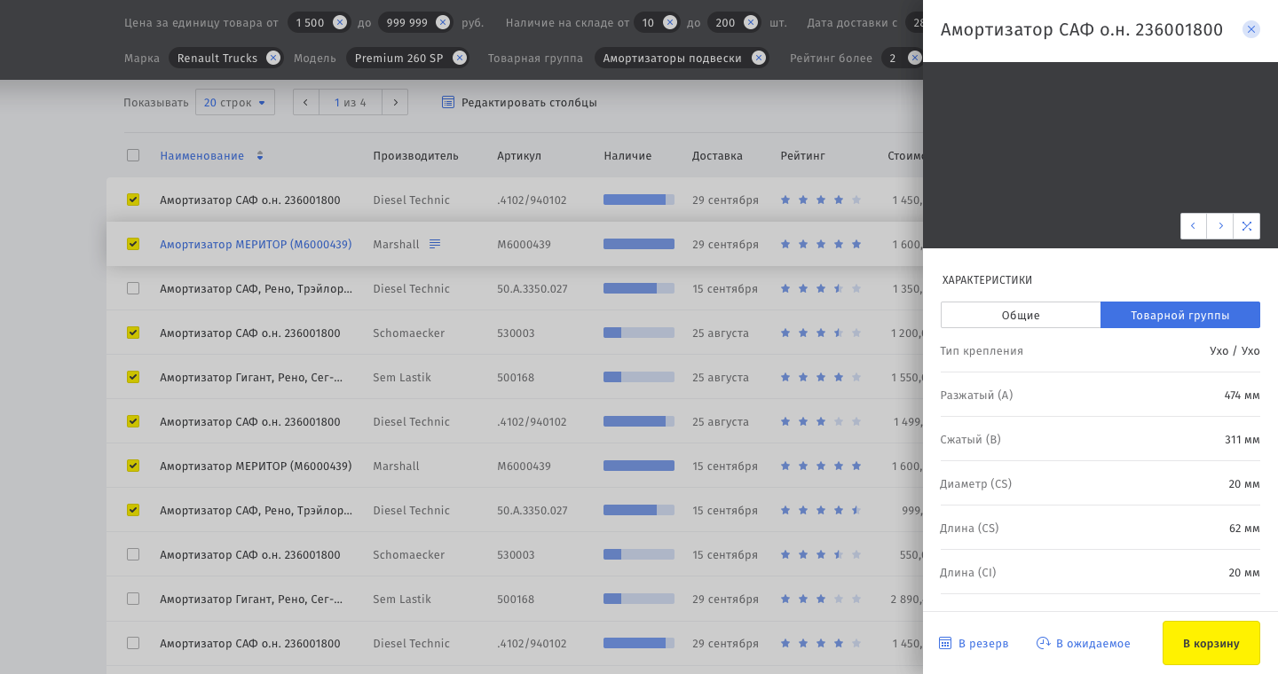Check Sem Lastik 29 сентября row checkbox

tap(133, 599)
